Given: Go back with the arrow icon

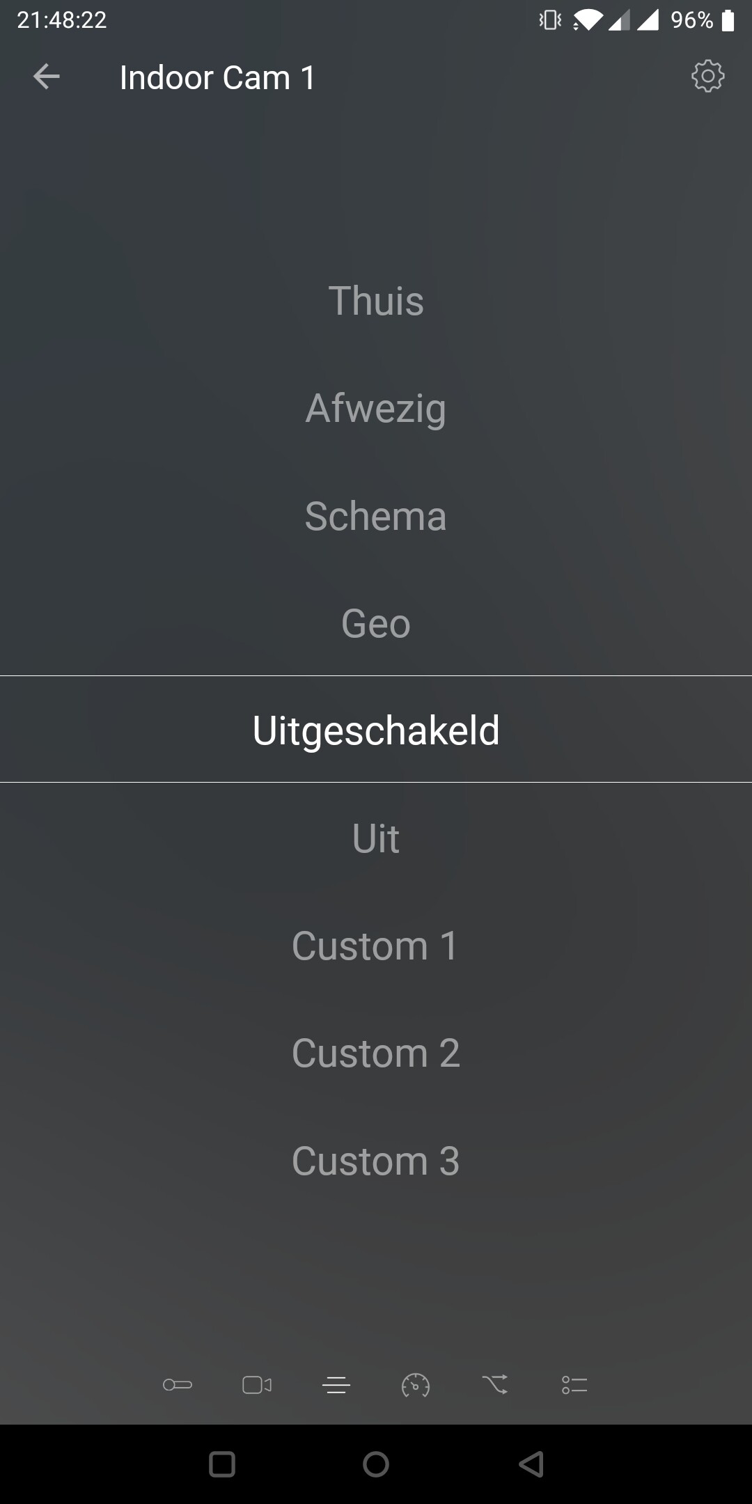Looking at the screenshot, I should (x=47, y=77).
